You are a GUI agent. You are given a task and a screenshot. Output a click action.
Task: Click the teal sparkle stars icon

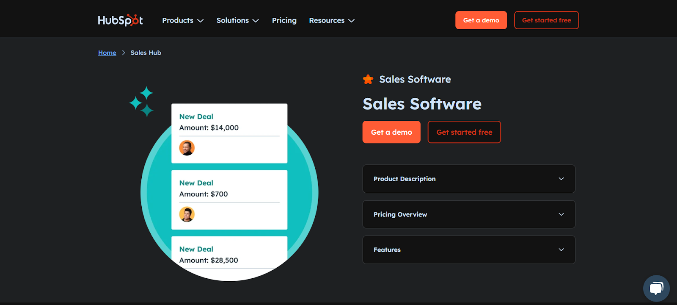(x=141, y=102)
